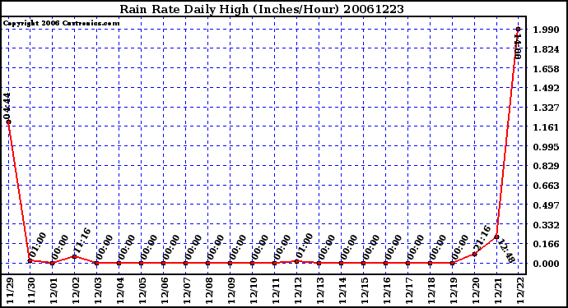The width and height of the screenshot is (568, 308).
Task: Click the 12/13 x-axis date label
Action: 321,291
